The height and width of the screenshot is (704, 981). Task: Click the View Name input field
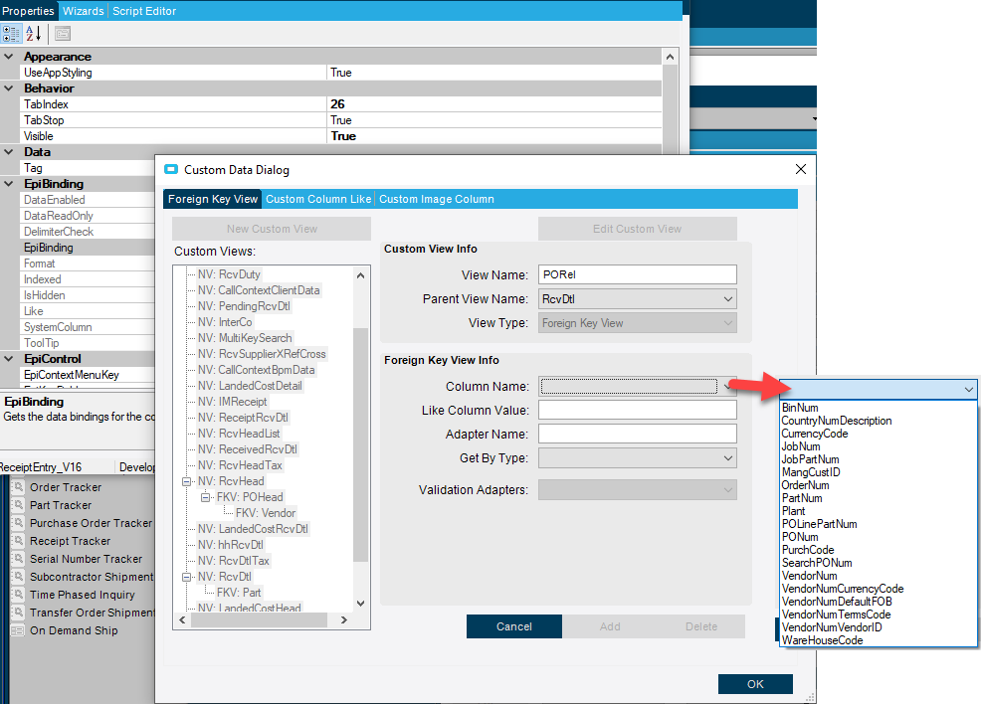(x=638, y=274)
